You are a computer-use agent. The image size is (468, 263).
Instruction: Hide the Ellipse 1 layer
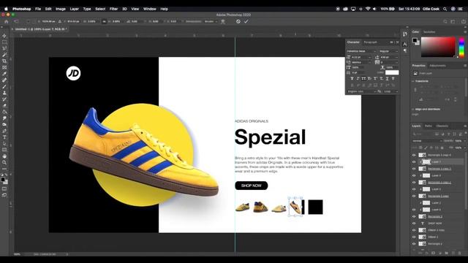click(414, 237)
